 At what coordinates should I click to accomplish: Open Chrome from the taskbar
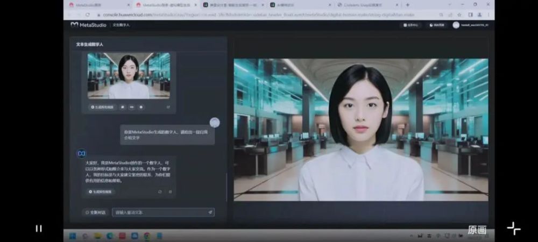coord(147,236)
